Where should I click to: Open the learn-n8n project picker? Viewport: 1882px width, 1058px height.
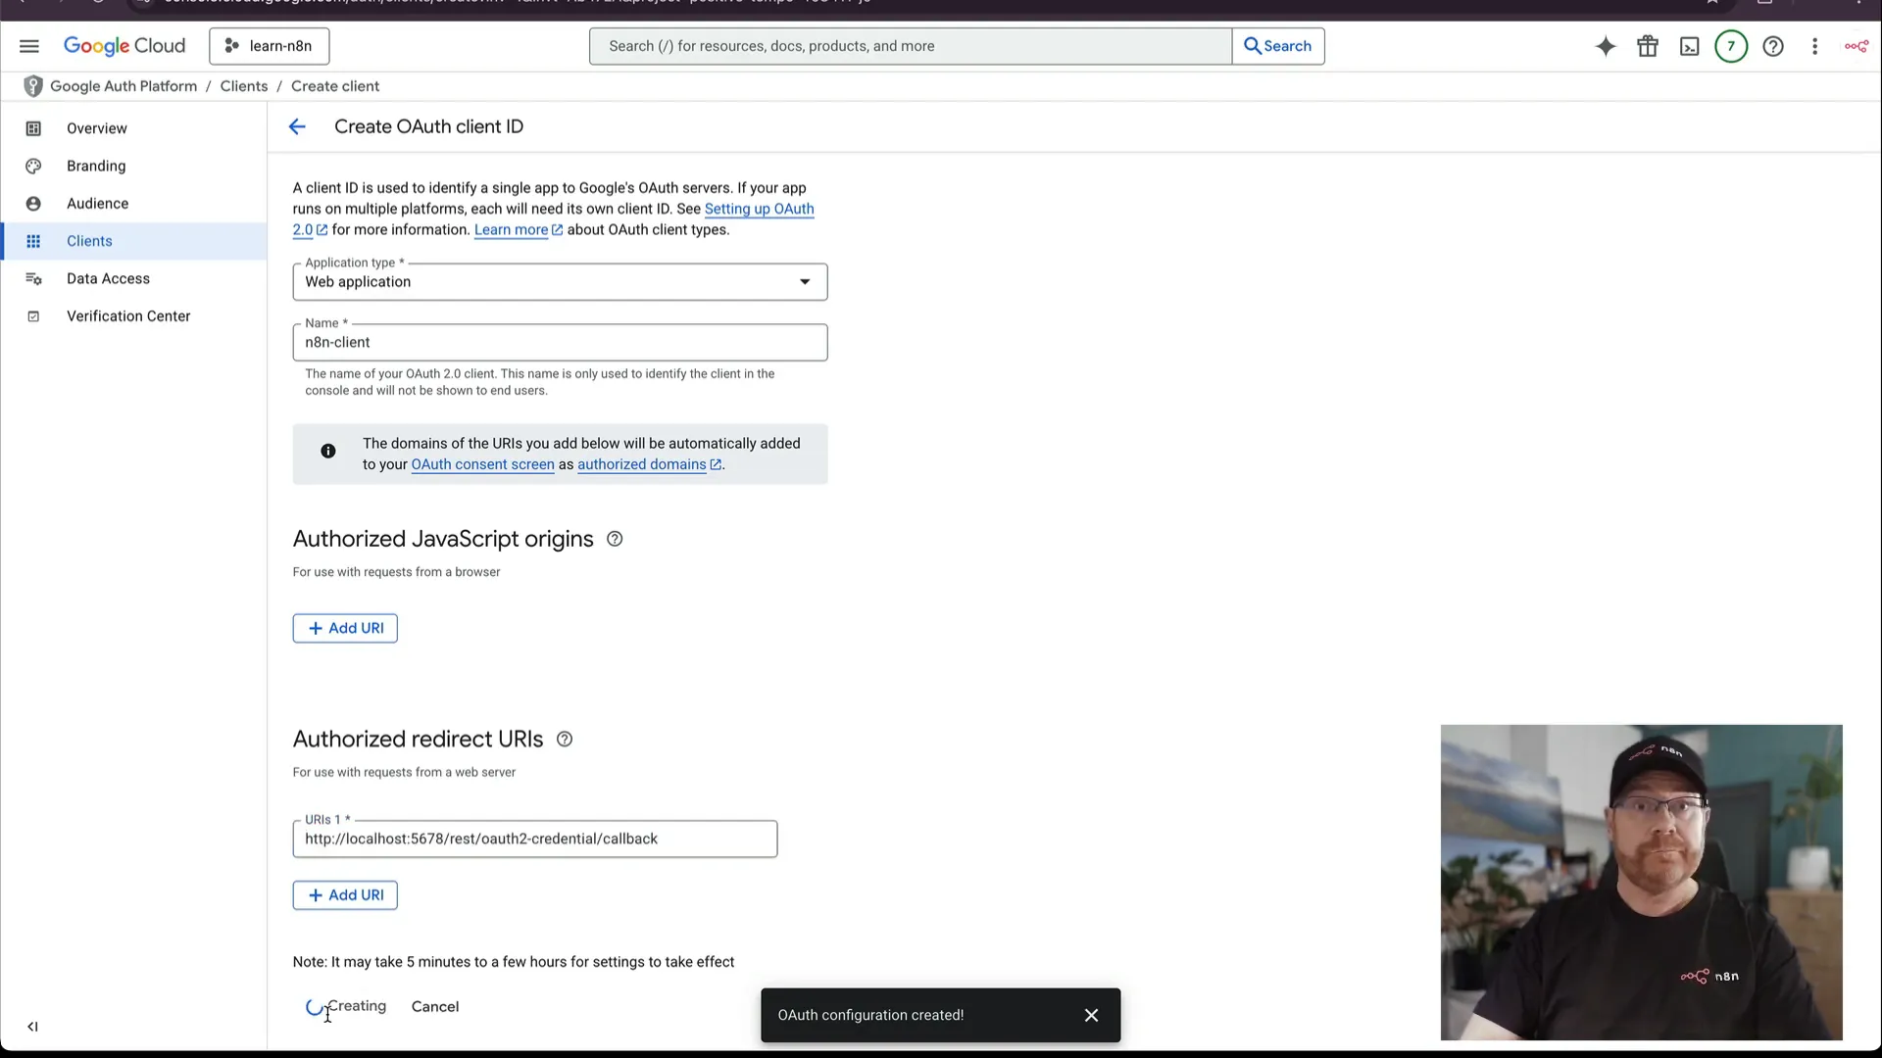click(x=269, y=46)
